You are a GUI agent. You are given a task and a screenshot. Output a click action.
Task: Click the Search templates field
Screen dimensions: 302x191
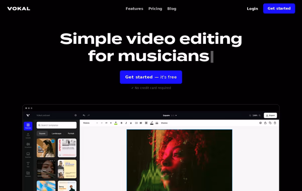56,125
